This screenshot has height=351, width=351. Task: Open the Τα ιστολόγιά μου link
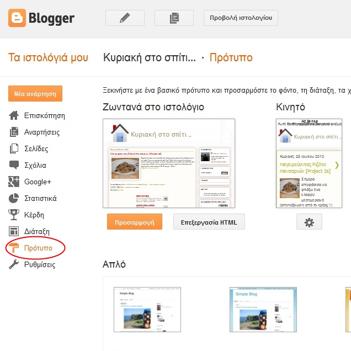pos(48,57)
